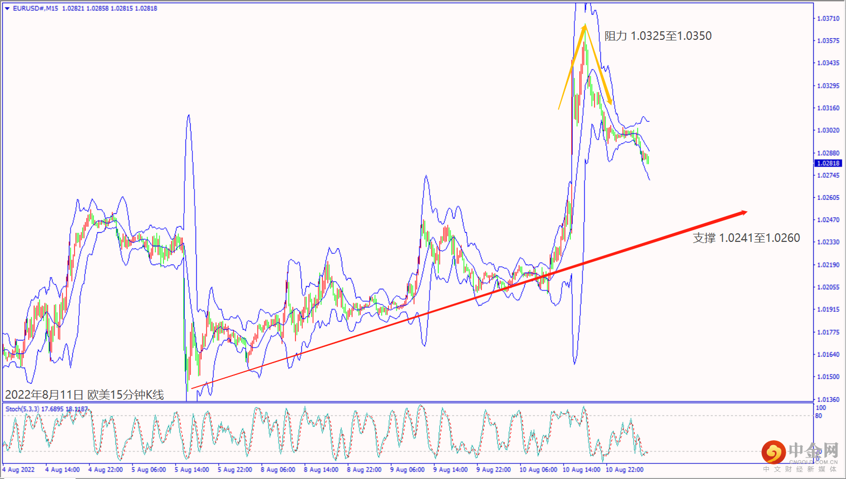Select the EURUSD#,M15 chart title
This screenshot has height=479, width=846.
[36, 9]
